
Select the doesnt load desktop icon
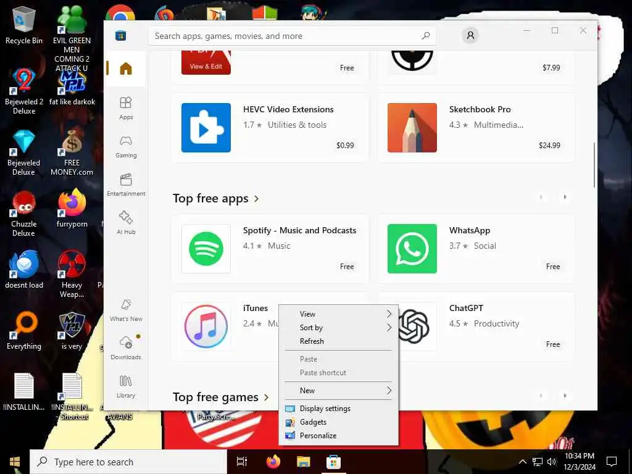[x=24, y=270]
